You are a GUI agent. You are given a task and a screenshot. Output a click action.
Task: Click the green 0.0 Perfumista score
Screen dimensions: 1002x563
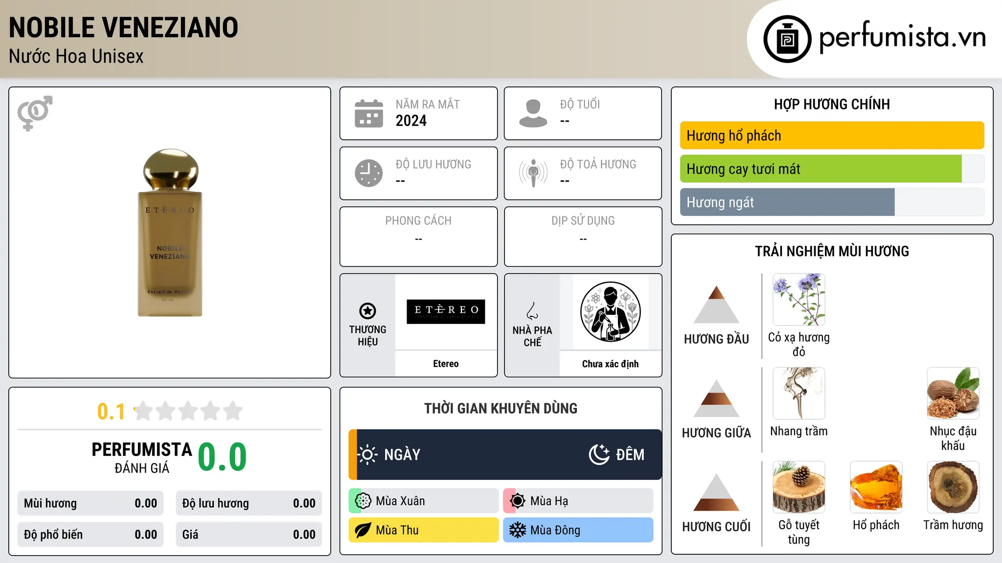(222, 457)
